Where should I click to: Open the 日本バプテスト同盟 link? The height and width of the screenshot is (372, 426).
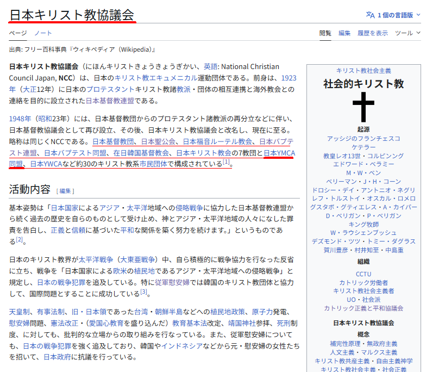point(75,153)
